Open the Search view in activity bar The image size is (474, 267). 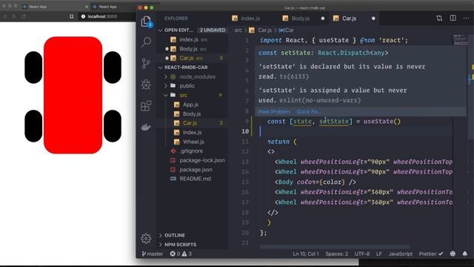point(146,42)
